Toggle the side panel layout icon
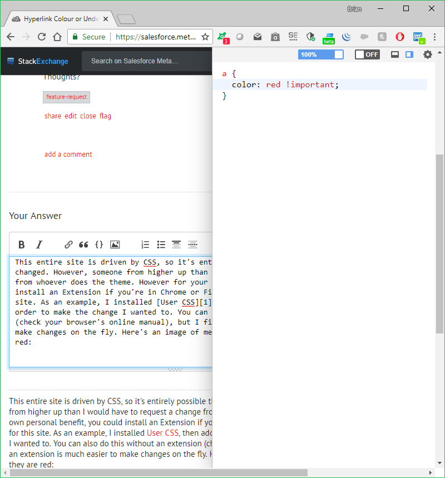The image size is (445, 478). pyautogui.click(x=409, y=54)
